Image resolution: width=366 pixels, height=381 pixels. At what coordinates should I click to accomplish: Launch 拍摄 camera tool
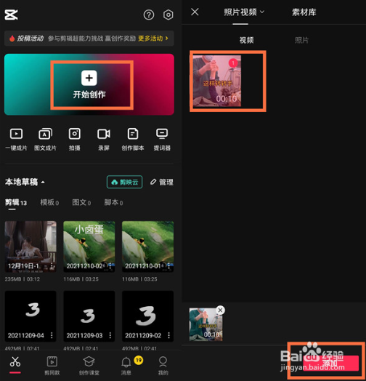coord(75,139)
